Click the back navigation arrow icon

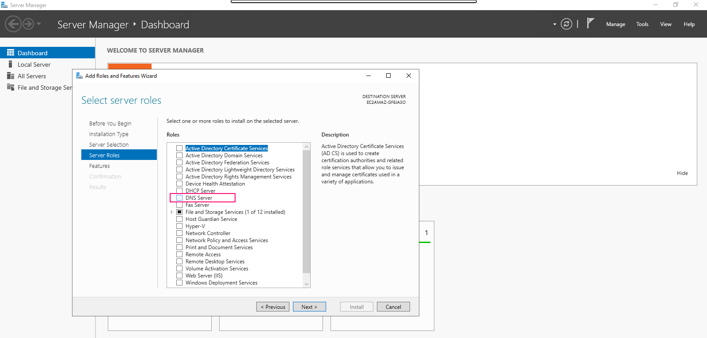[x=13, y=24]
